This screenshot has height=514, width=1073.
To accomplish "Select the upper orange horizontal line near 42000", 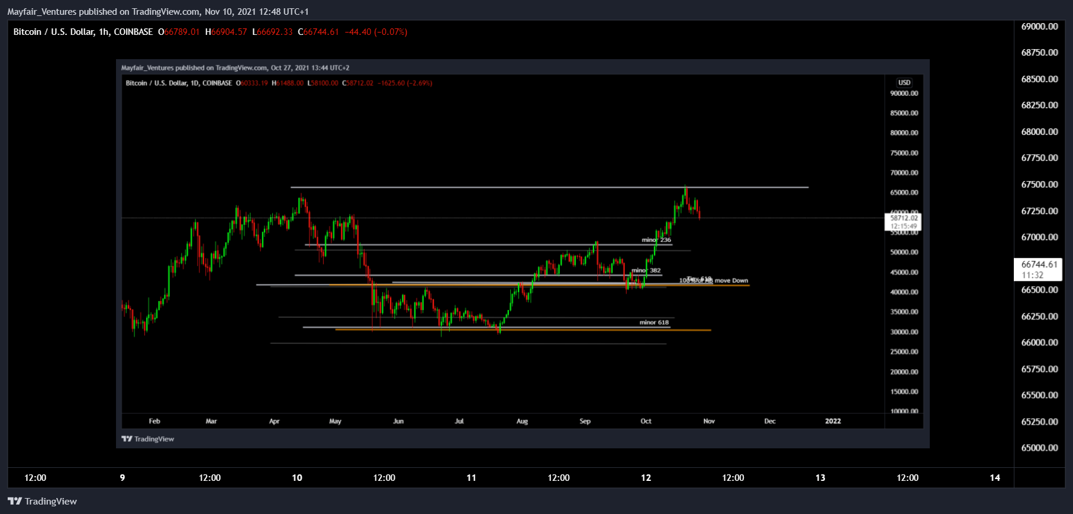I will [x=539, y=286].
